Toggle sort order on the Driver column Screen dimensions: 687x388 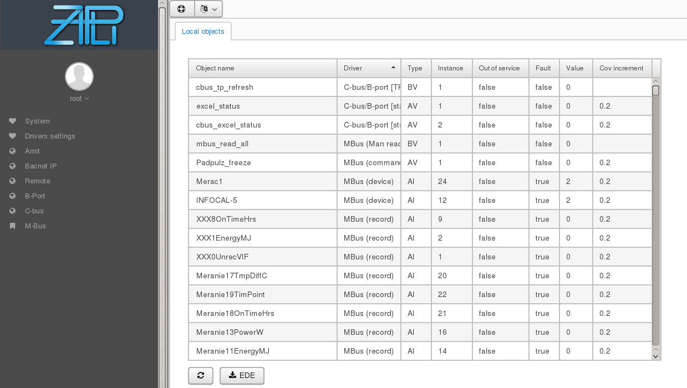(x=369, y=68)
